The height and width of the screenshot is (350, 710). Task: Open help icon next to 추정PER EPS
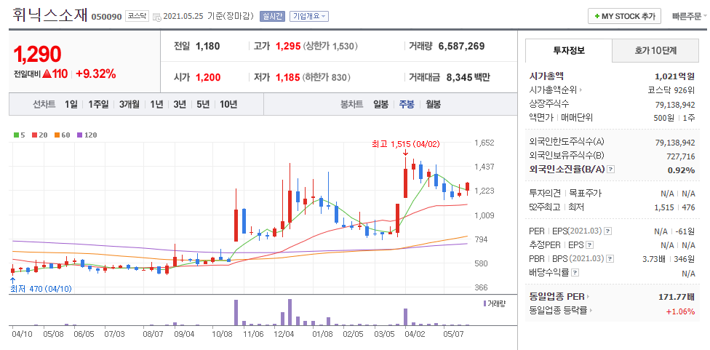589,245
